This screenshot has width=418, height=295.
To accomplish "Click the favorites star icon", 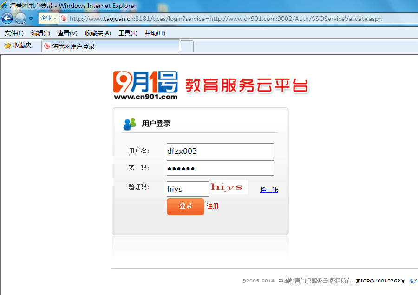I will click(7, 46).
